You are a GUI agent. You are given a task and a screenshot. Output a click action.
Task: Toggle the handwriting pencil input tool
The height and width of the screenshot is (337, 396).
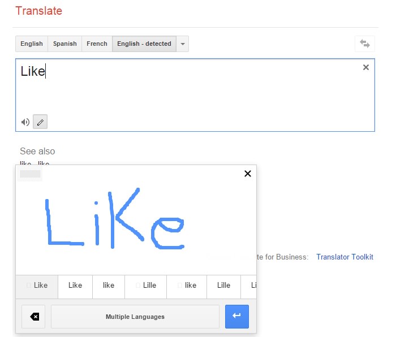(x=40, y=122)
